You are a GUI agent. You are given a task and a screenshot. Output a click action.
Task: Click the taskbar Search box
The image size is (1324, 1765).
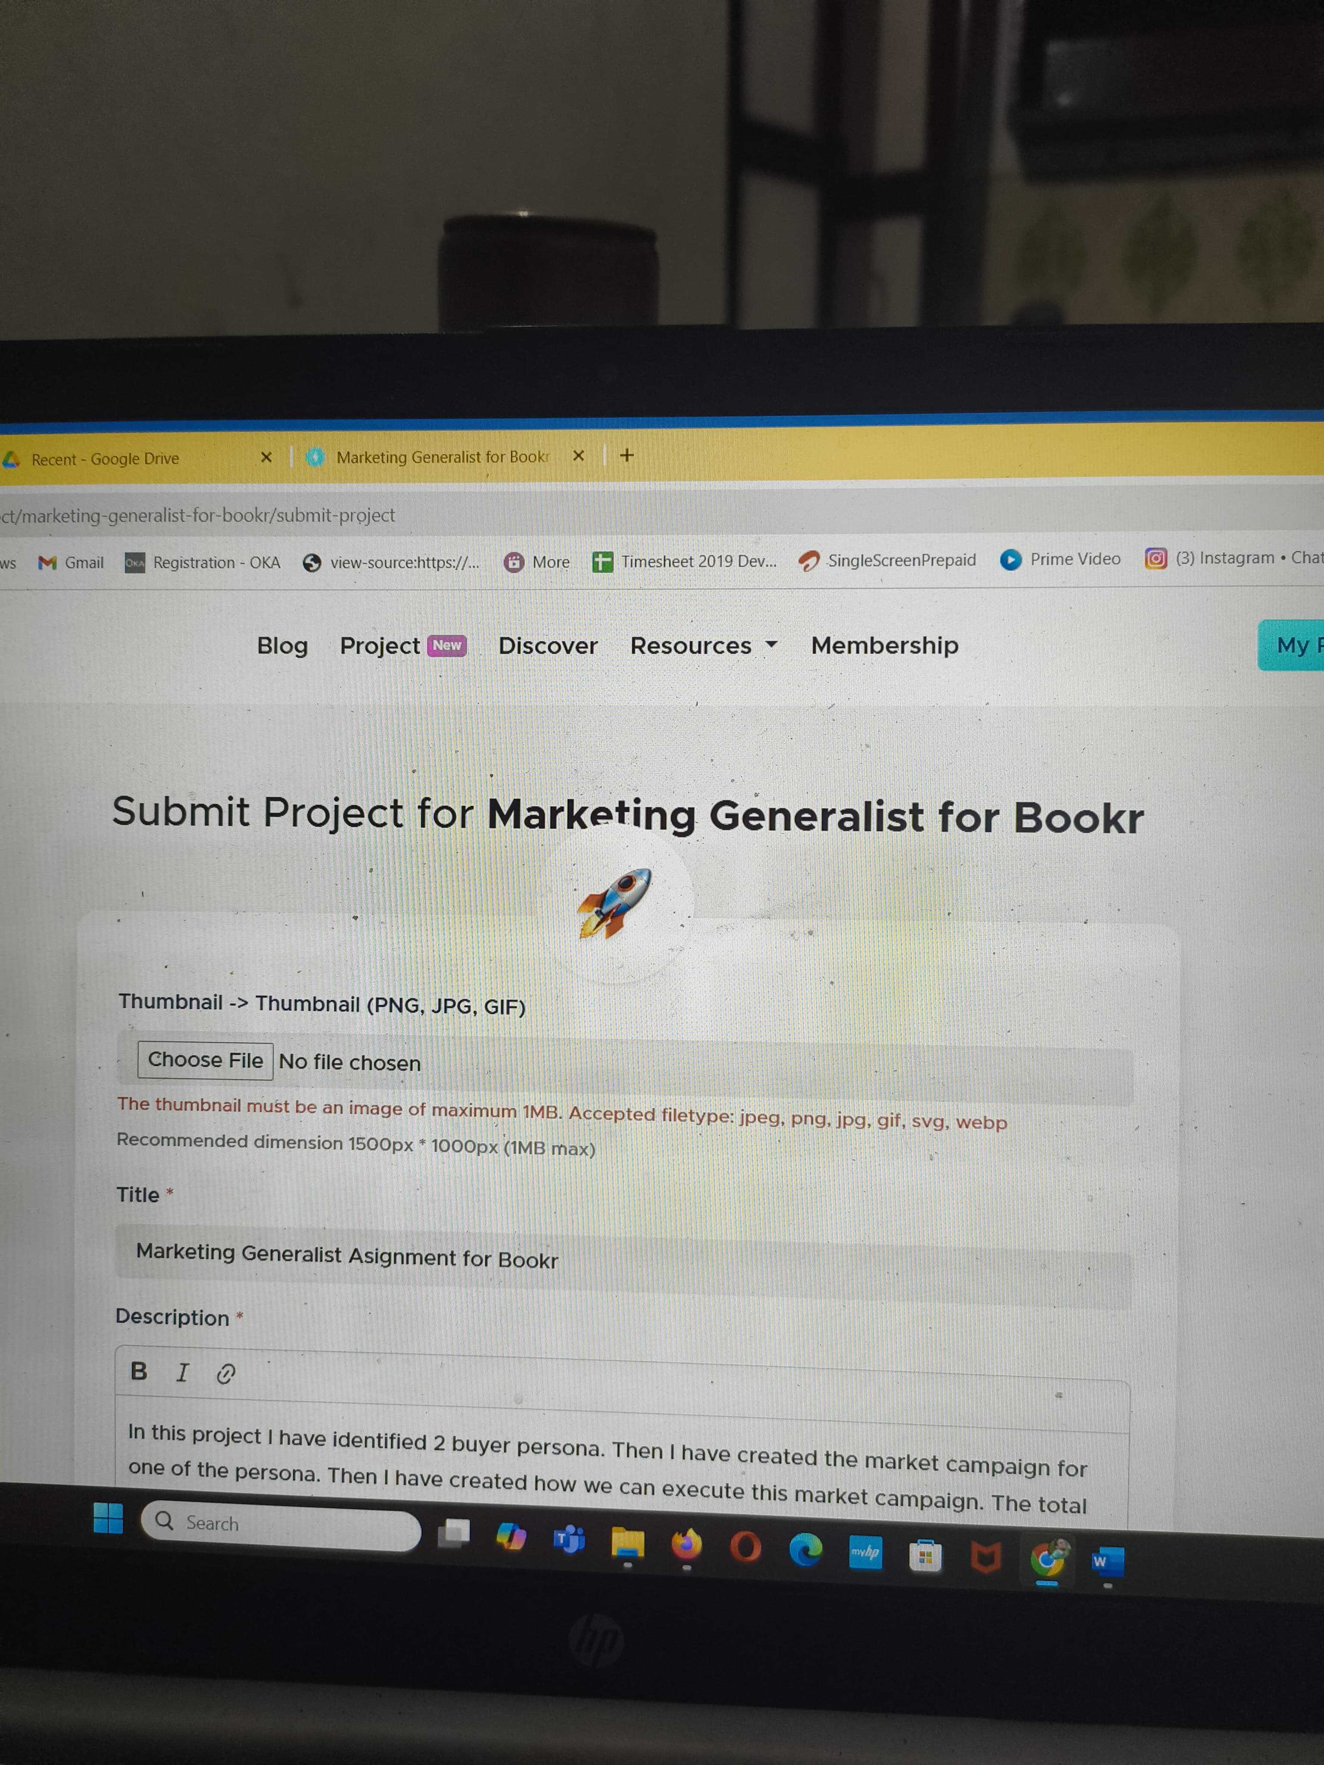pos(281,1526)
